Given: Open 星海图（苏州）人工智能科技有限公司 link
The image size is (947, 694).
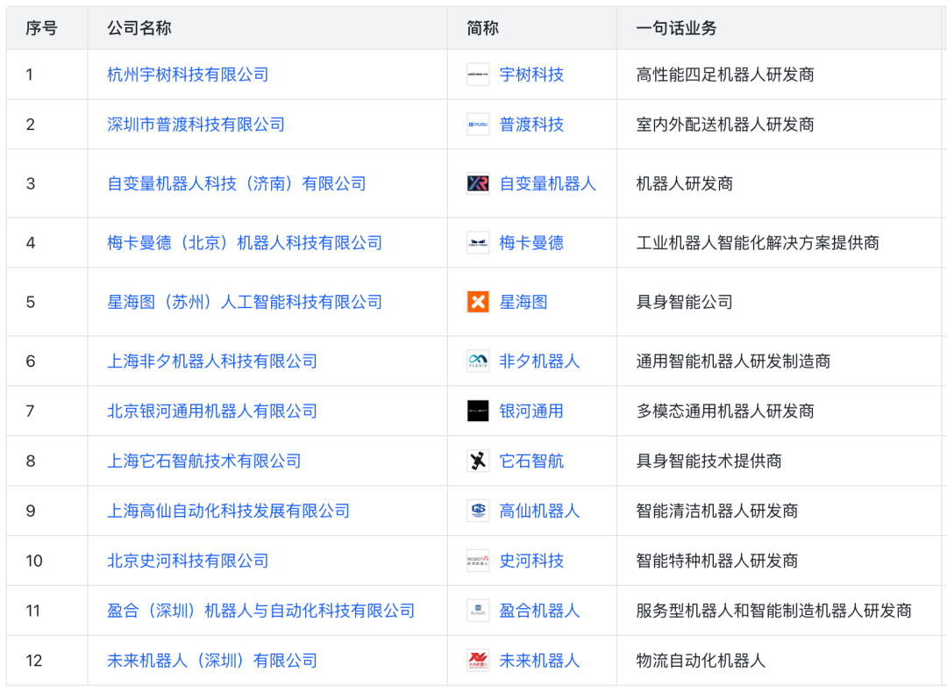Looking at the screenshot, I should click(245, 303).
